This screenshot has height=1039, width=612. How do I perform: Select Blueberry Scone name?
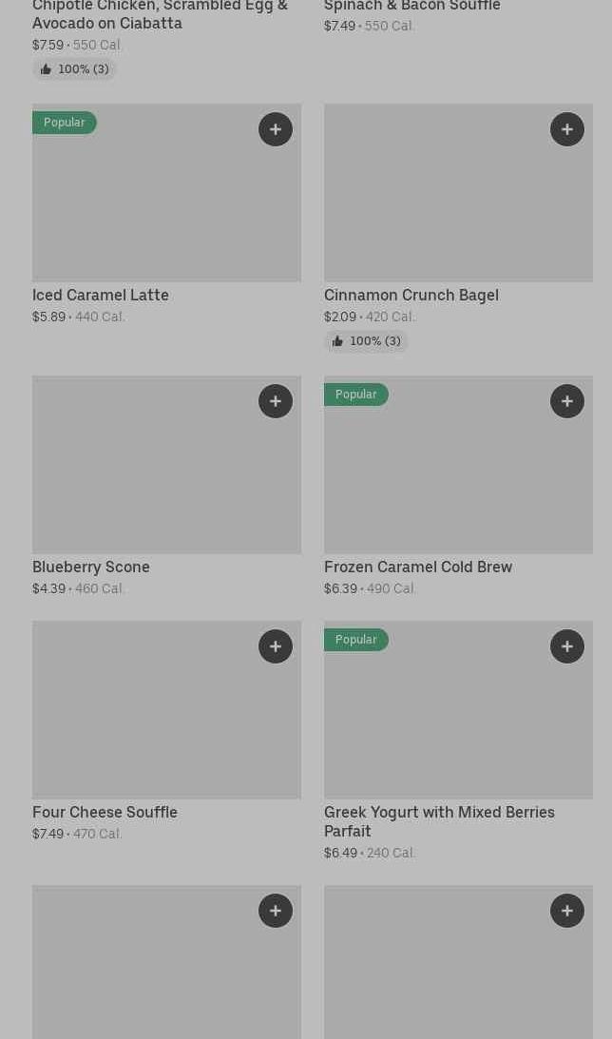click(x=91, y=567)
